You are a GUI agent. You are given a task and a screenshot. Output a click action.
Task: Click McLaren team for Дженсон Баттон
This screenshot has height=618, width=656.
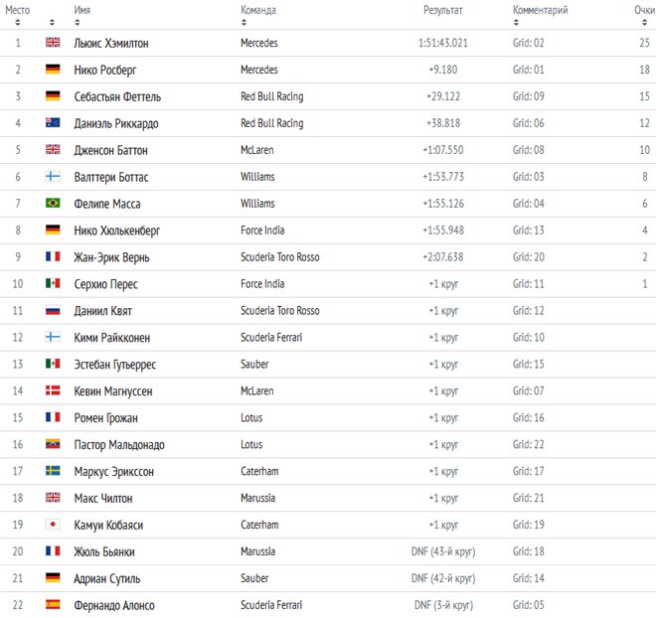click(257, 150)
